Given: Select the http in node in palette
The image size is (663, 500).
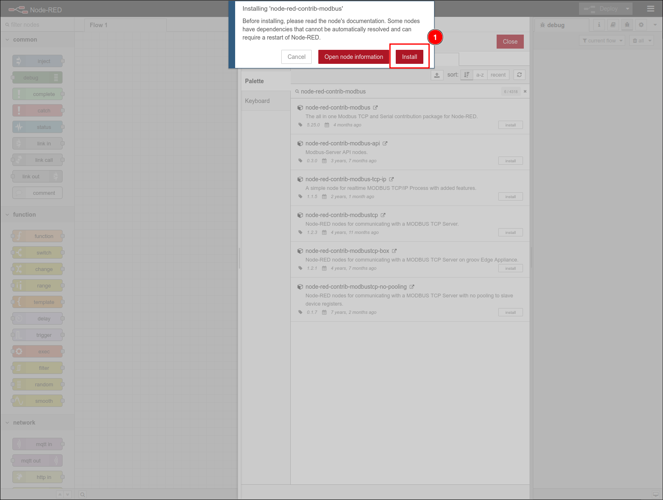Looking at the screenshot, I should point(37,477).
